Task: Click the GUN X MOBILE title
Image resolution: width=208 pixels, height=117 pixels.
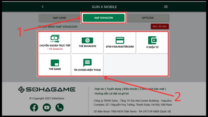Action: pyautogui.click(x=104, y=7)
